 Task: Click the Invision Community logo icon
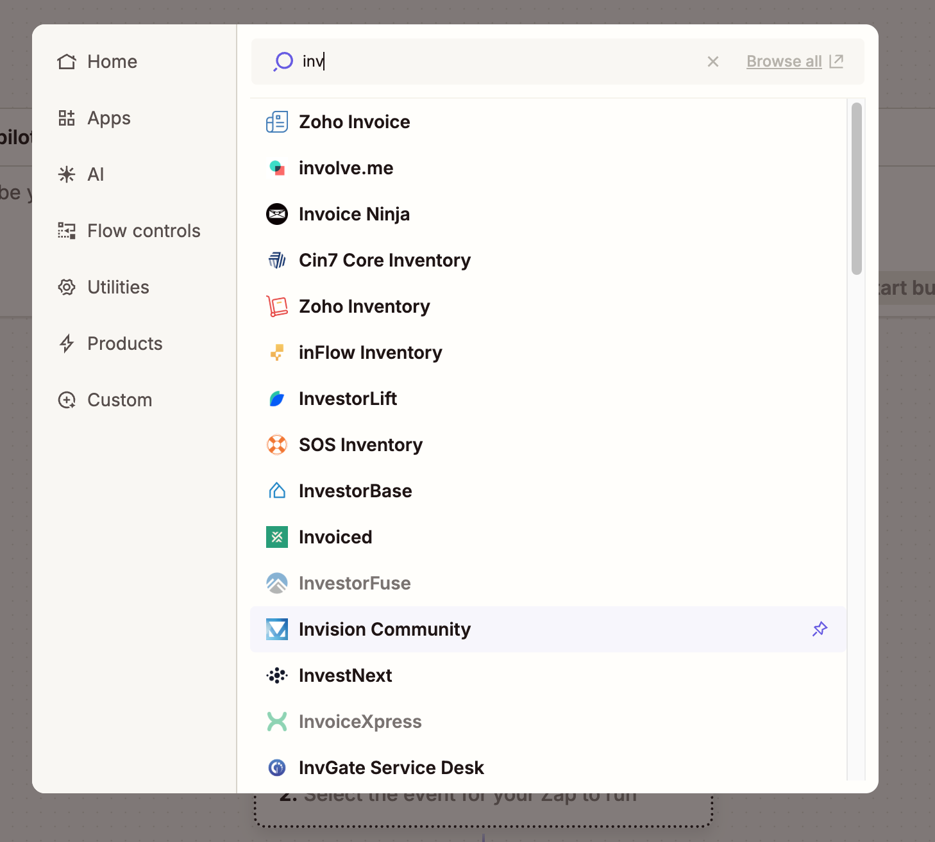coord(277,629)
